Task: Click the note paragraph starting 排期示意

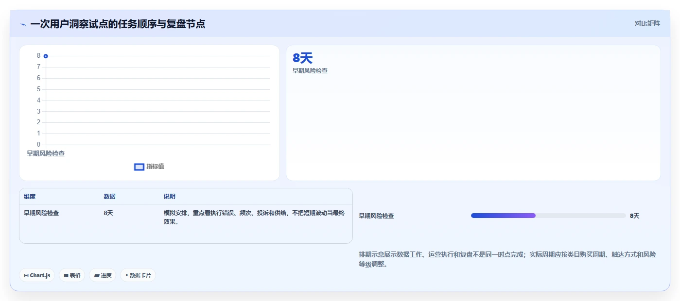Action: point(507,260)
